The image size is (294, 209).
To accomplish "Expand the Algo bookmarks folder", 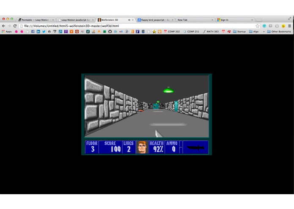I will point(254,31).
